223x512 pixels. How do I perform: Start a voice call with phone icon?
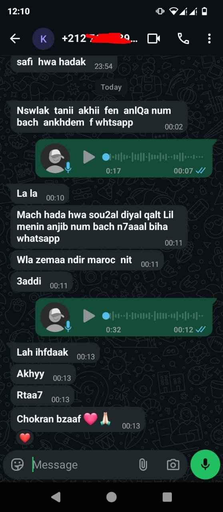click(183, 38)
